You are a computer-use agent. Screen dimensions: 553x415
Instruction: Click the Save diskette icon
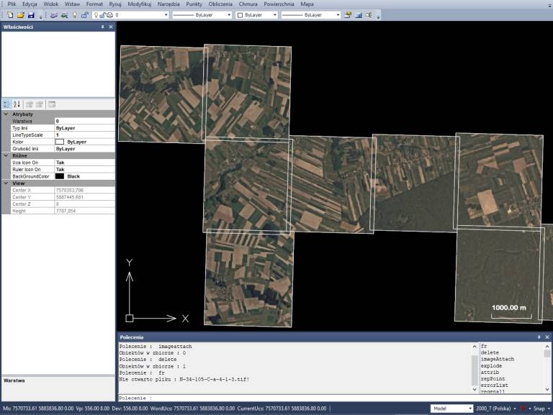[x=30, y=14]
